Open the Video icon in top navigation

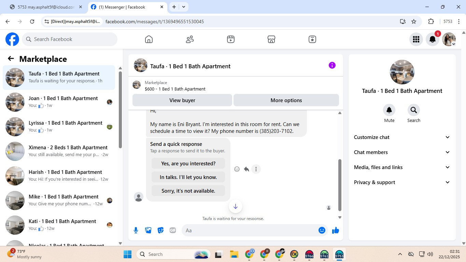(231, 39)
